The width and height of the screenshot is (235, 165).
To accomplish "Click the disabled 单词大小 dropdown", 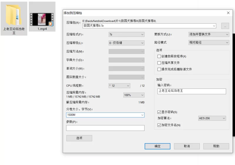I will coord(126,69).
